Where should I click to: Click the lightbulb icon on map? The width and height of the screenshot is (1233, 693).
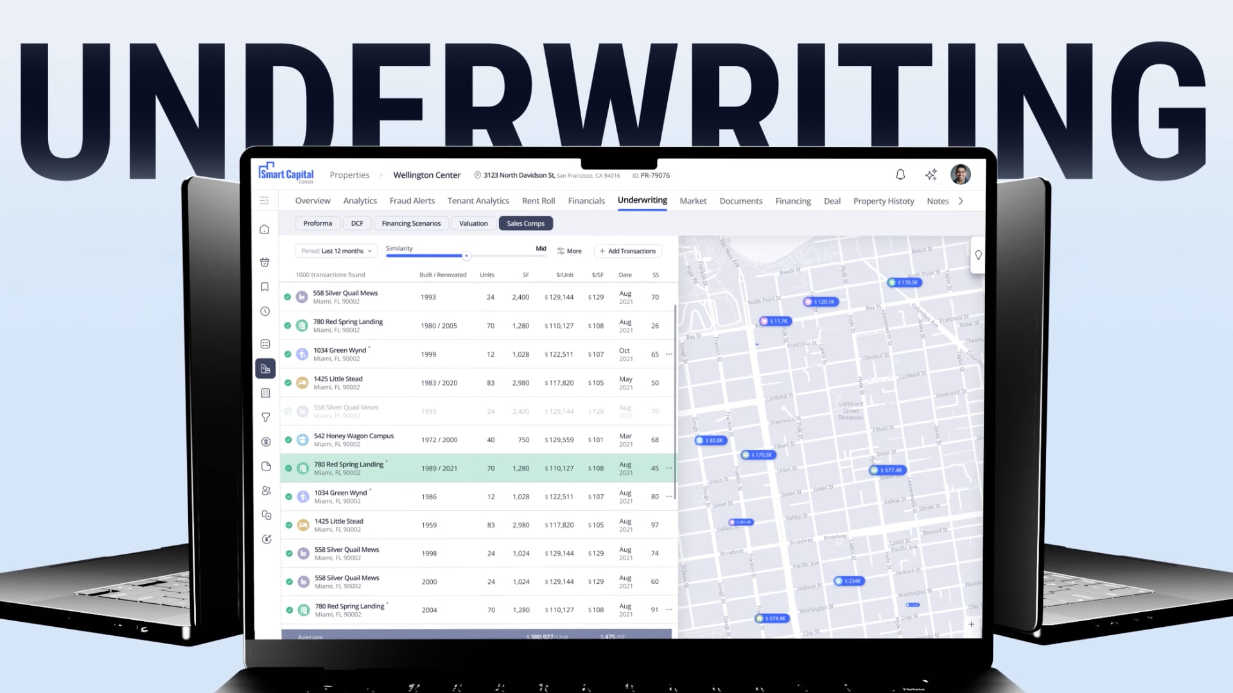pos(978,255)
